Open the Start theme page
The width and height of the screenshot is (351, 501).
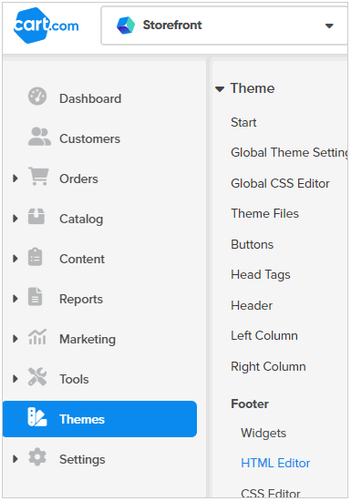(x=243, y=122)
